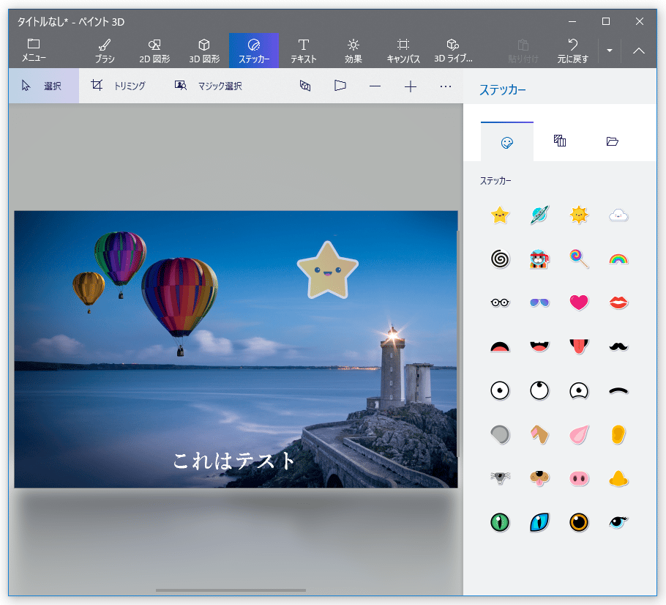This screenshot has height=605, width=666.
Task: Pick the brown dog ear sticker
Action: [x=539, y=434]
